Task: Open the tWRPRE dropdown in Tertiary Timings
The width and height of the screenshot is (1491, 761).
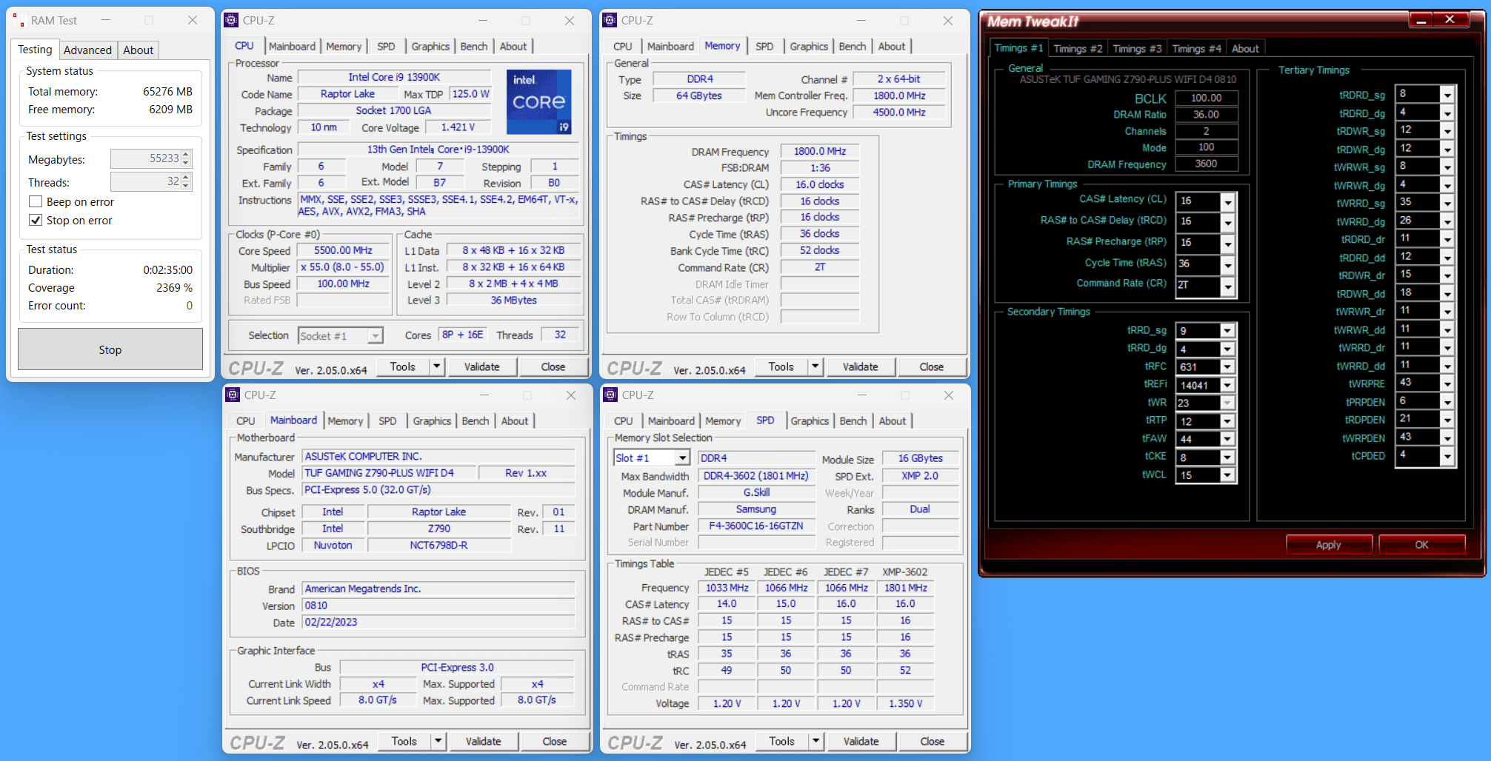Action: click(1447, 384)
